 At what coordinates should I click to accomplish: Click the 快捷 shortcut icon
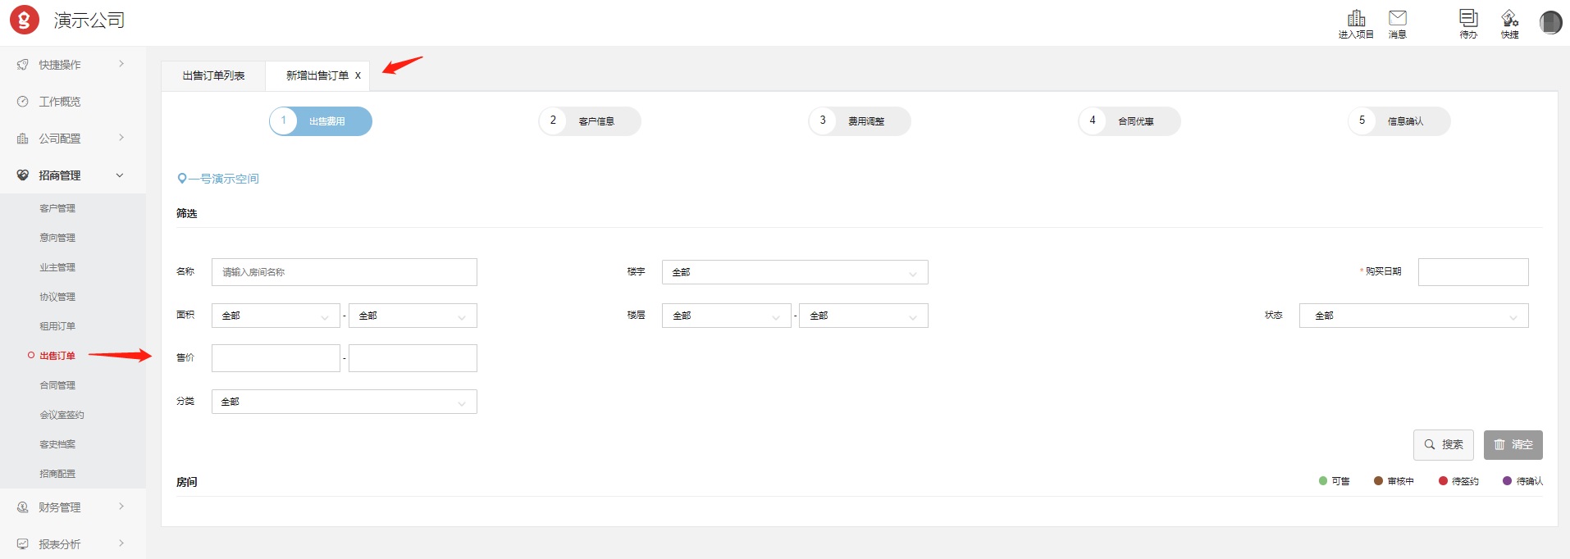click(1509, 19)
